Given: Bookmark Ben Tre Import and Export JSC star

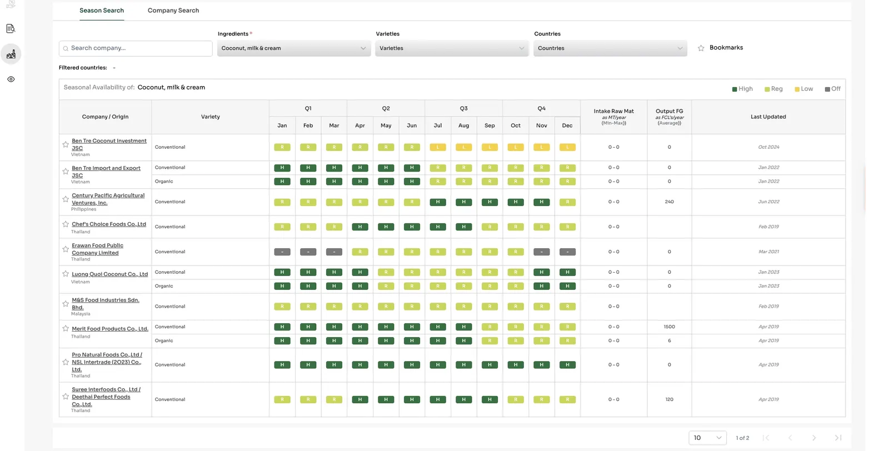Looking at the screenshot, I should tap(66, 172).
